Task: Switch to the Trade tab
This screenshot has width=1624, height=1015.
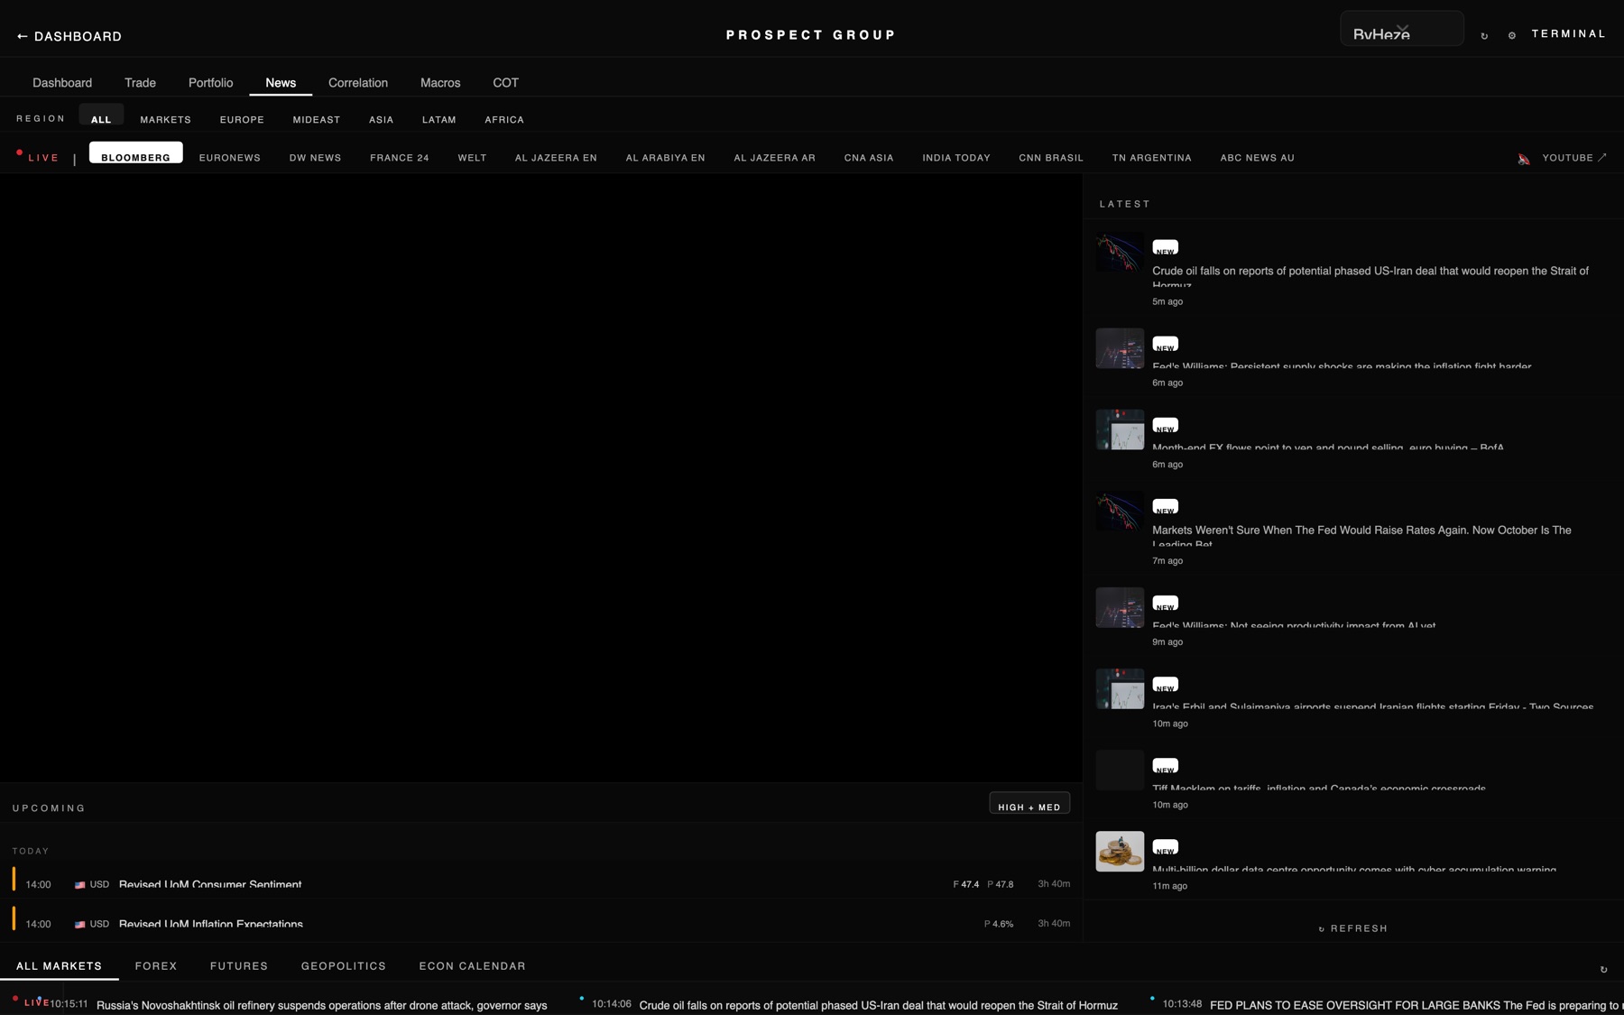Action: point(140,82)
